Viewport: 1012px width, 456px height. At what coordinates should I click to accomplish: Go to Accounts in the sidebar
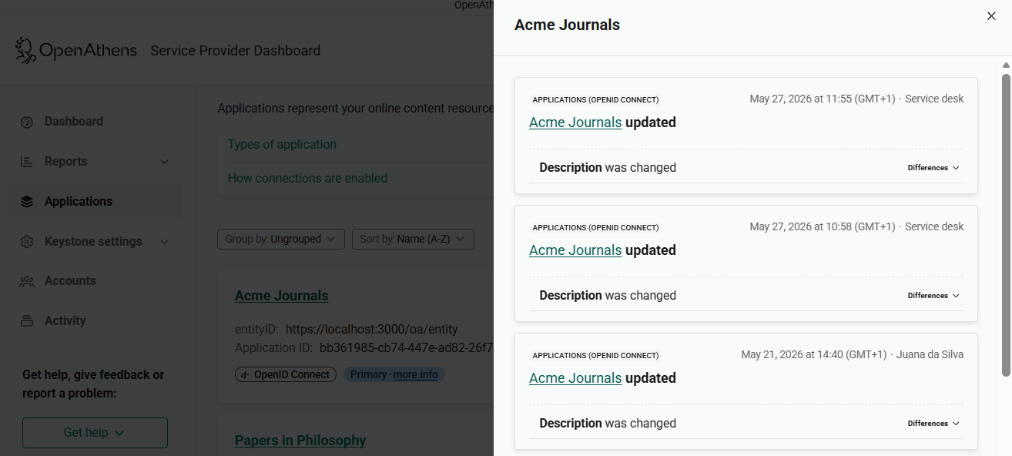click(x=96, y=281)
